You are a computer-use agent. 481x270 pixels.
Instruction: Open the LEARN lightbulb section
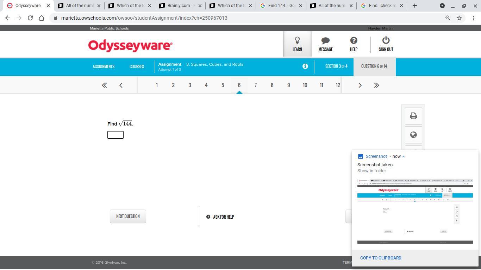[297, 44]
